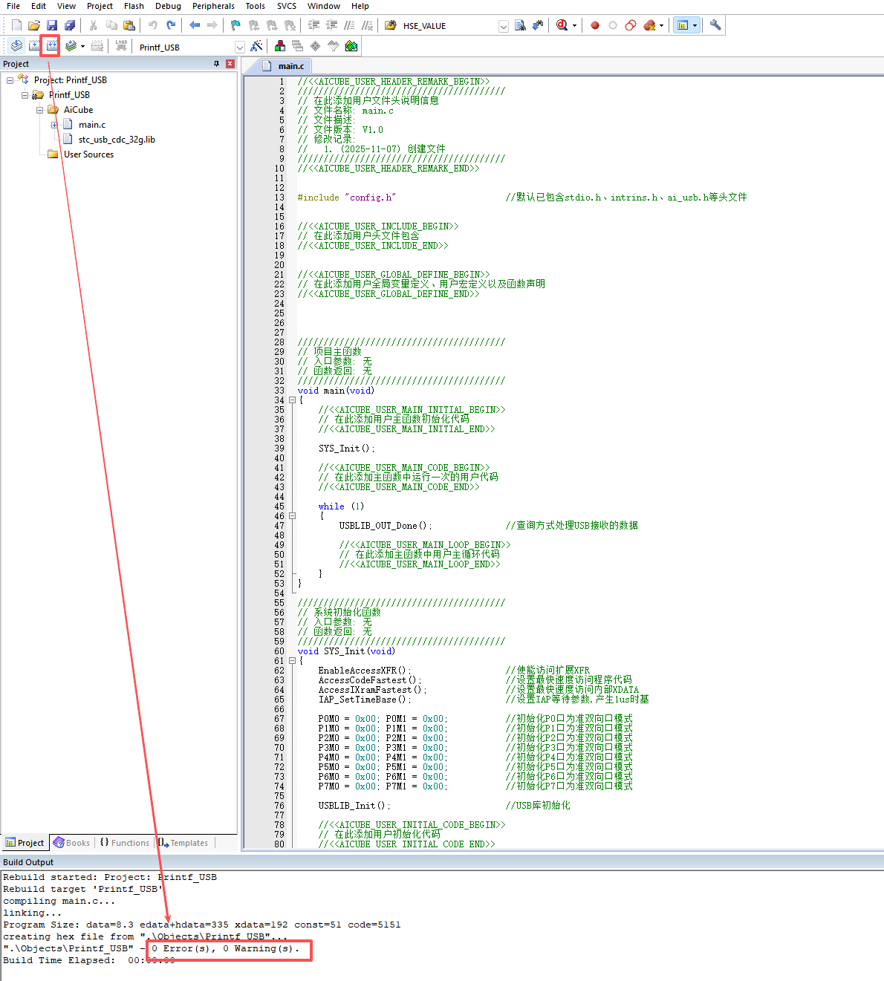Screen dimensions: 884x981
Task: Click the Rebuild all target files icon
Action: coord(51,46)
